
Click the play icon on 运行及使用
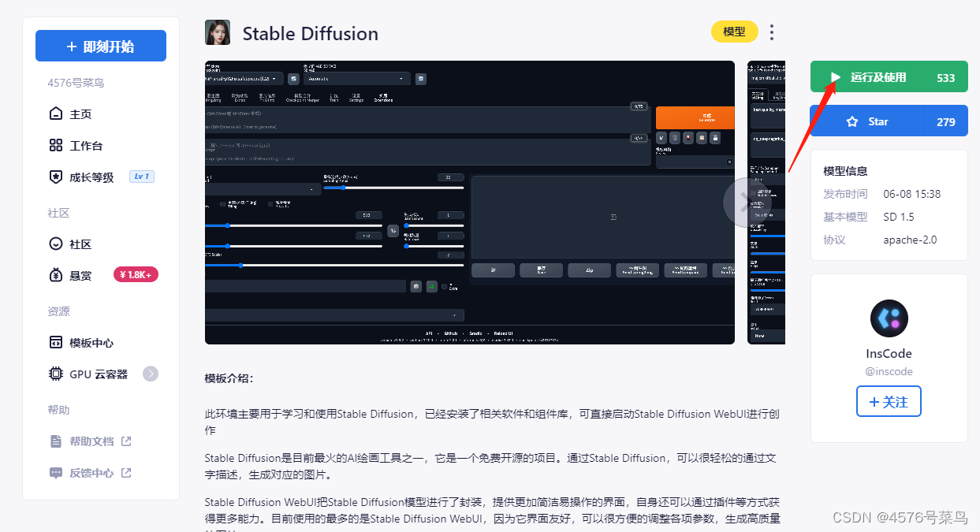click(836, 76)
